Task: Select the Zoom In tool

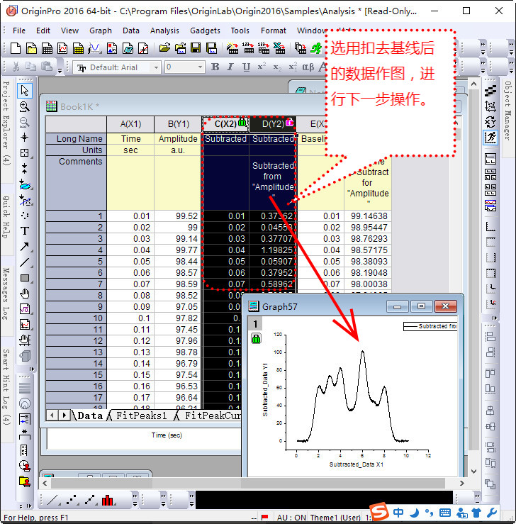Action: pos(25,106)
